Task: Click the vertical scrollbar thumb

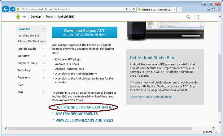Action: tap(220, 83)
